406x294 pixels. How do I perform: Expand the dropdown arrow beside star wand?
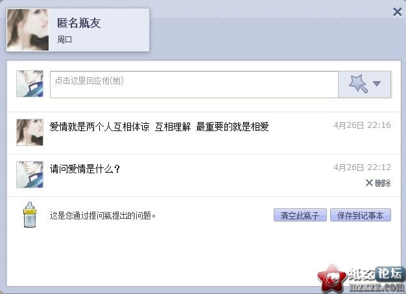tap(377, 84)
